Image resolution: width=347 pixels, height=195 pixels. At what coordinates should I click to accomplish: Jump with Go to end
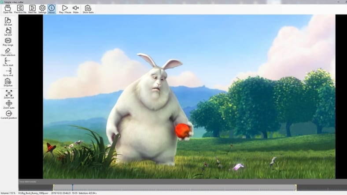pyautogui.click(x=8, y=72)
